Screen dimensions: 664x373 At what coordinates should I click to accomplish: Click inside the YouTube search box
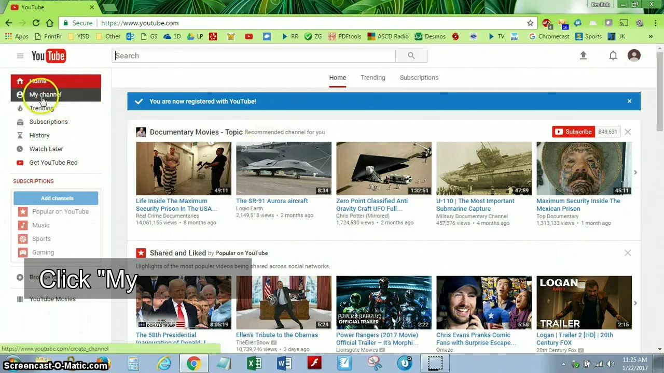pos(254,55)
